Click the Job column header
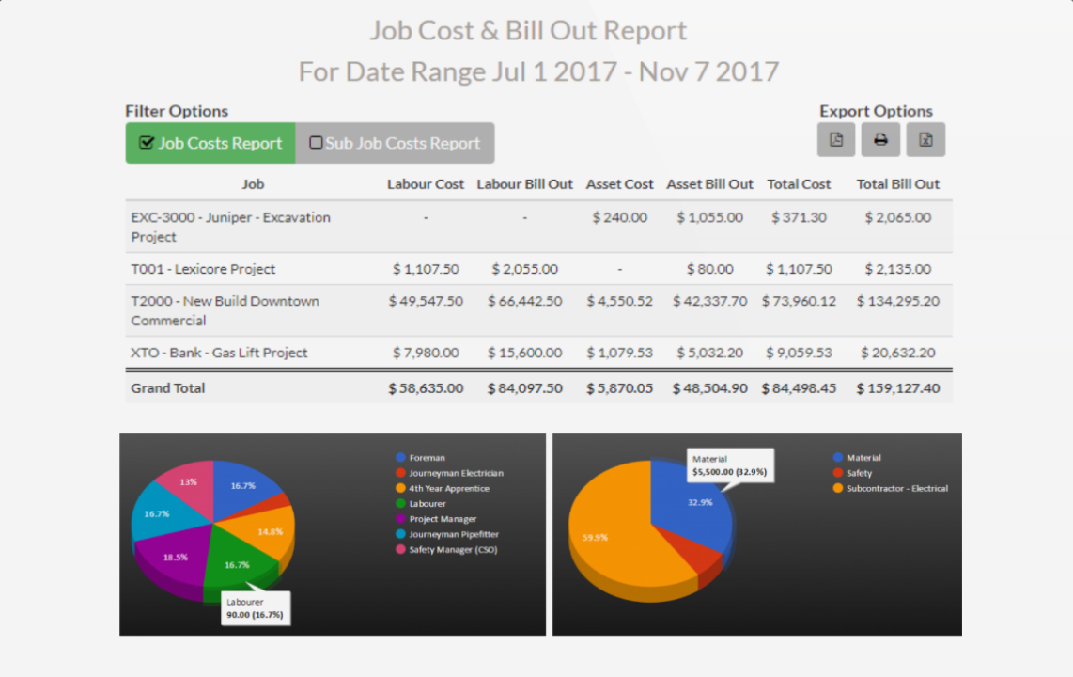 coord(253,184)
